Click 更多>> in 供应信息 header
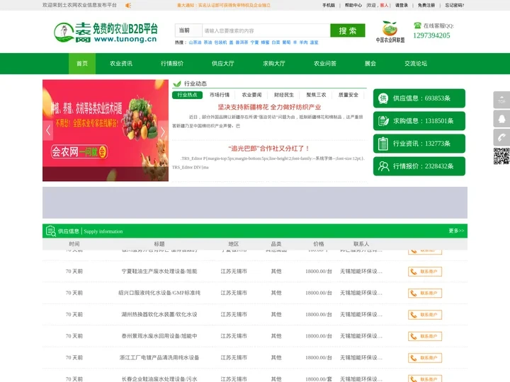The image size is (510, 382). click(x=456, y=231)
